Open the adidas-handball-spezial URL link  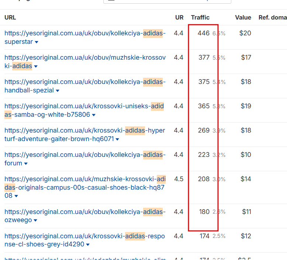[85, 86]
